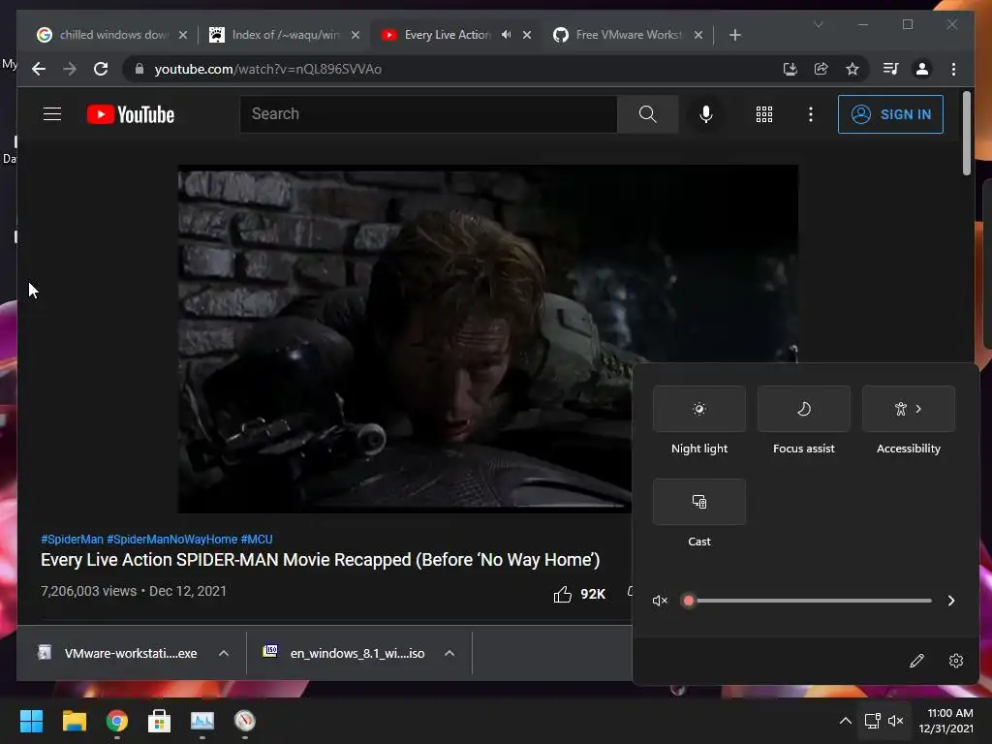Viewport: 992px width, 744px height.
Task: Open all settings via the gear icon
Action: tap(956, 661)
